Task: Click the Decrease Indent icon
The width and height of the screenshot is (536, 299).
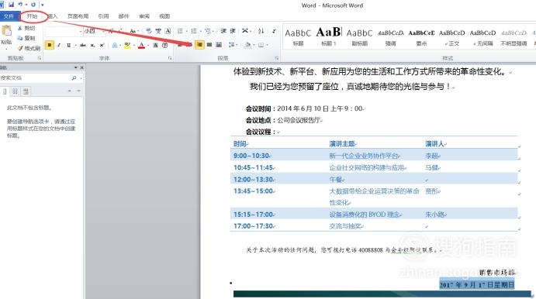Action: tap(223, 31)
